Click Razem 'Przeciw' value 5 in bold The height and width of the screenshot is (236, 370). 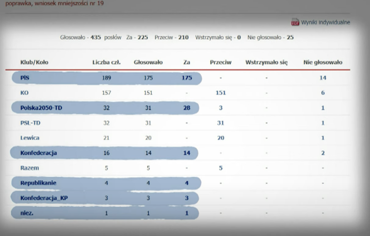click(220, 168)
